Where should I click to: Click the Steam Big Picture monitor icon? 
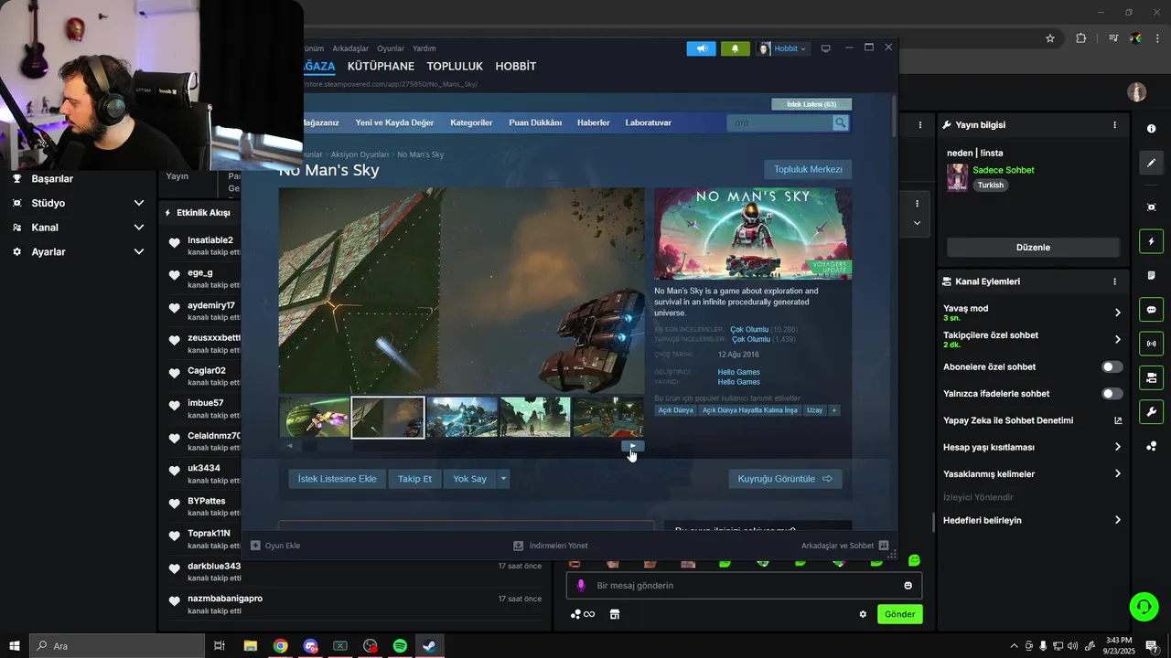(825, 48)
